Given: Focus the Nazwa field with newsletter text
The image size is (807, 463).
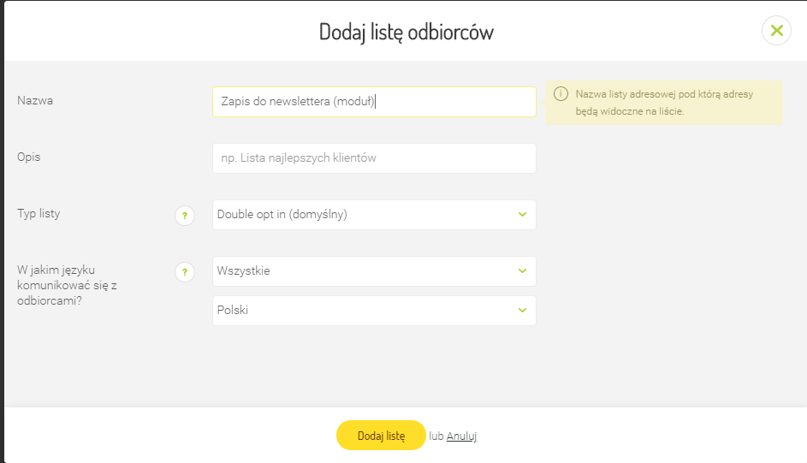Looking at the screenshot, I should 374,102.
